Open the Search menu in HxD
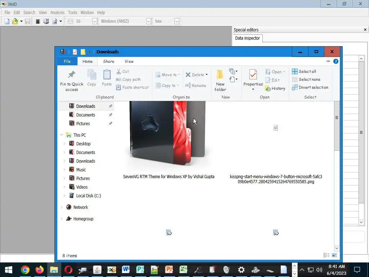 click(29, 13)
